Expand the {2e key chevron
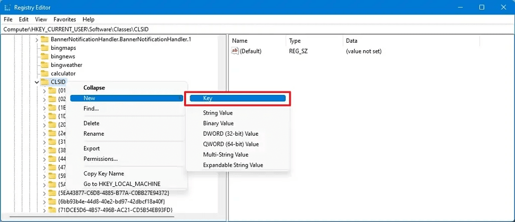Screen dimensions: 515x222 coord(44,133)
